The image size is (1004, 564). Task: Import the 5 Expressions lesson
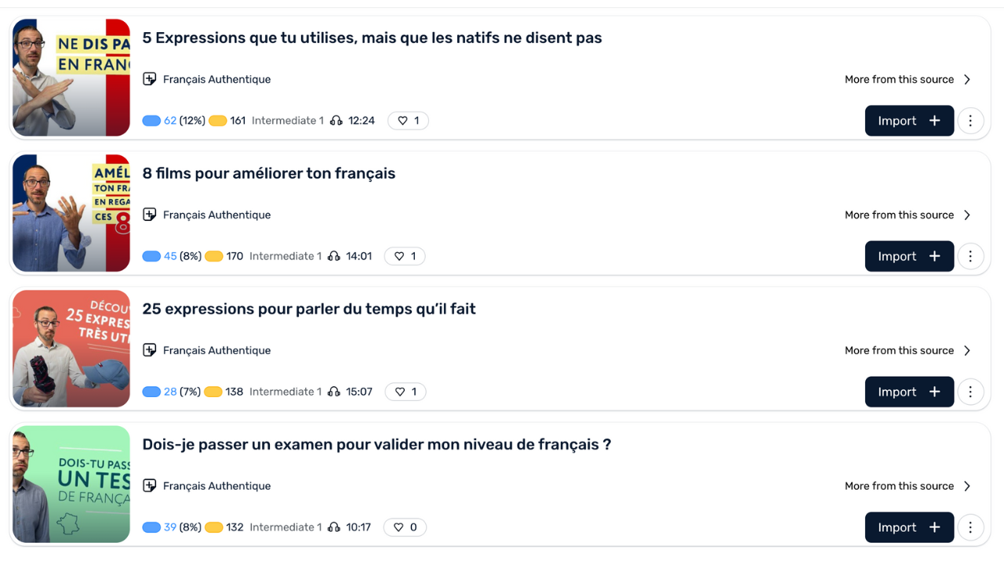tap(909, 121)
